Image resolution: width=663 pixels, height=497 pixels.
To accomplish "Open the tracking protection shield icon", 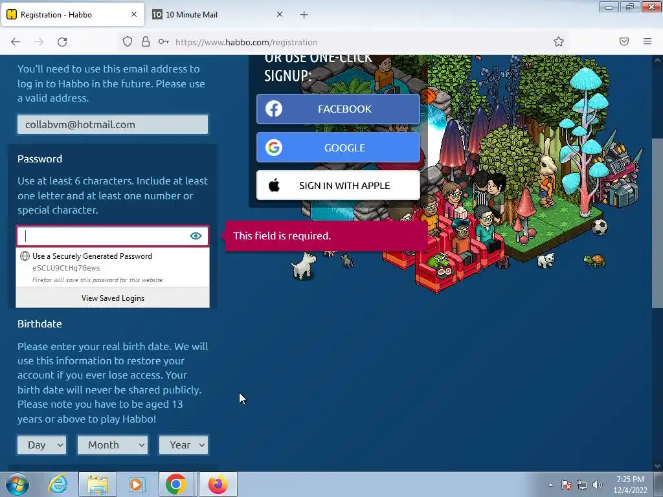I will 128,41.
